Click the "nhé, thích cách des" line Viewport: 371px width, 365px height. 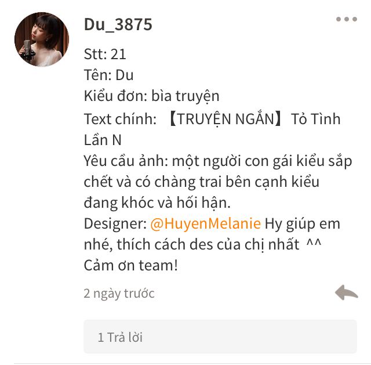pyautogui.click(x=192, y=245)
